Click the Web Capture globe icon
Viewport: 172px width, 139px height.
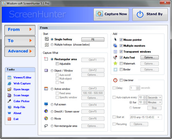(9, 84)
